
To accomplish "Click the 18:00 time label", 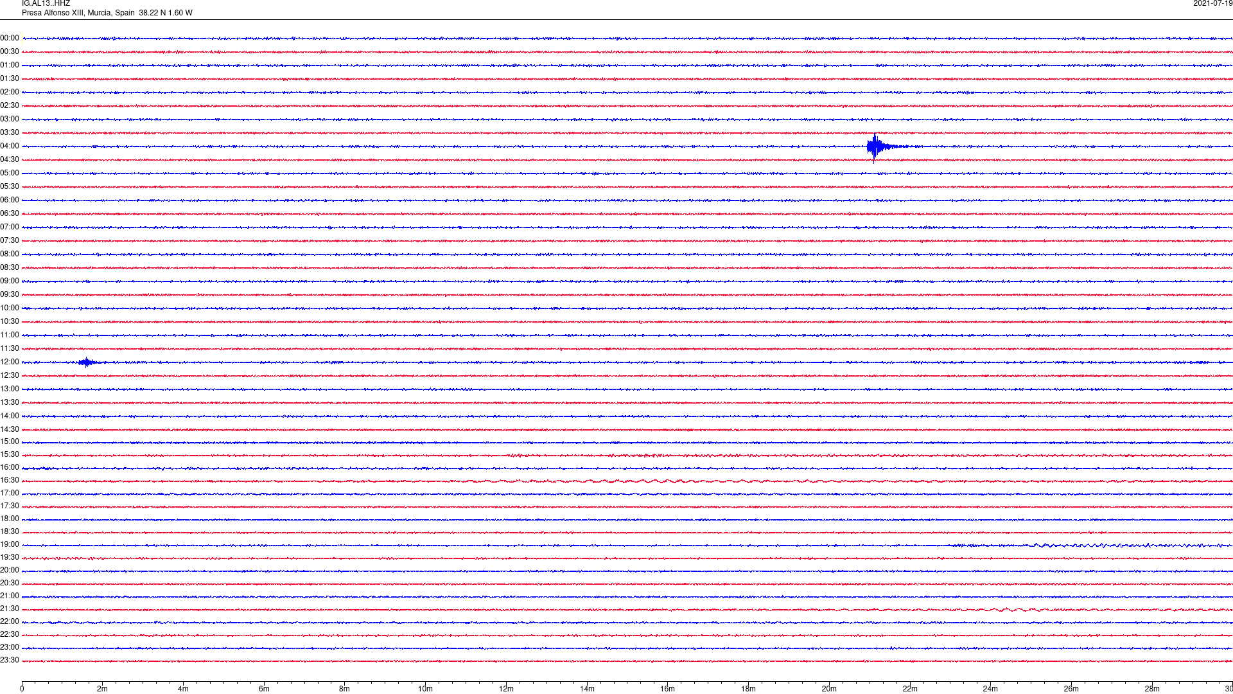I will pyautogui.click(x=10, y=519).
